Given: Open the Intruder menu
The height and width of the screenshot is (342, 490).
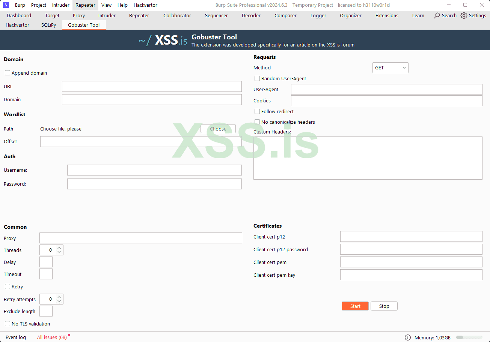Looking at the screenshot, I should pos(61,5).
